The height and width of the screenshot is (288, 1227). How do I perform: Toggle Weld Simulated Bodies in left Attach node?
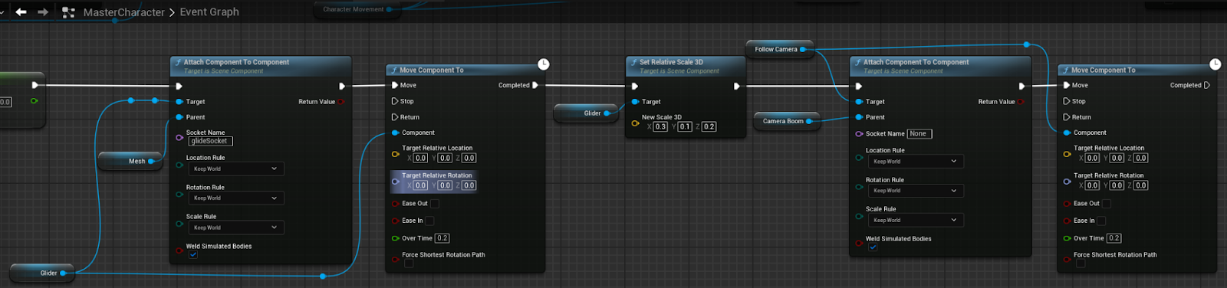coord(193,255)
